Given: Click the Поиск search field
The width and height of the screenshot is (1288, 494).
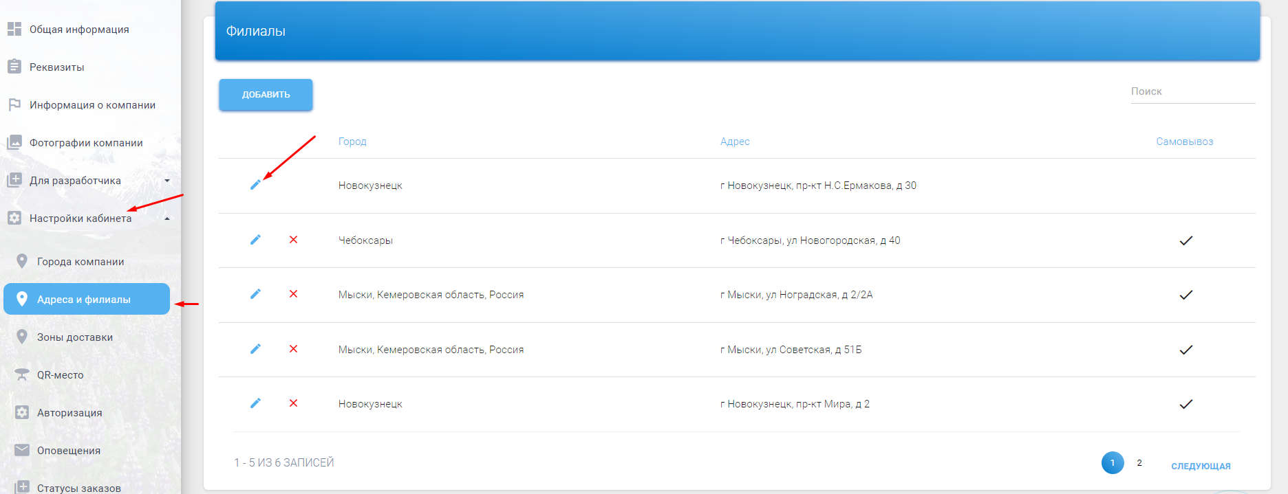Looking at the screenshot, I should click(x=1192, y=91).
